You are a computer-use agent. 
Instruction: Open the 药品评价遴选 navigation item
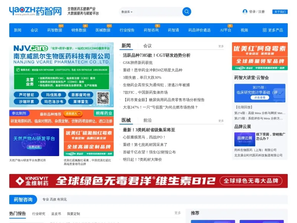(199, 30)
